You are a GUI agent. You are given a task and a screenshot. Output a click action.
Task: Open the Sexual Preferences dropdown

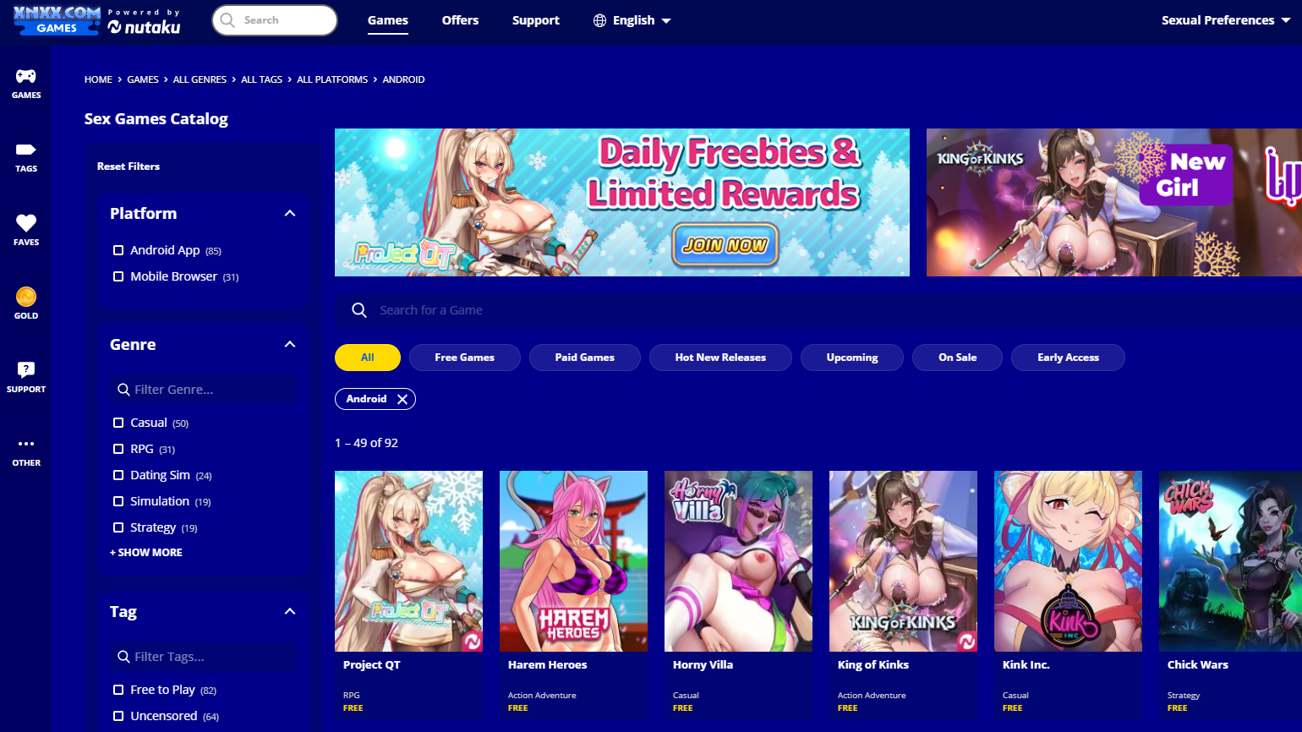tap(1225, 20)
